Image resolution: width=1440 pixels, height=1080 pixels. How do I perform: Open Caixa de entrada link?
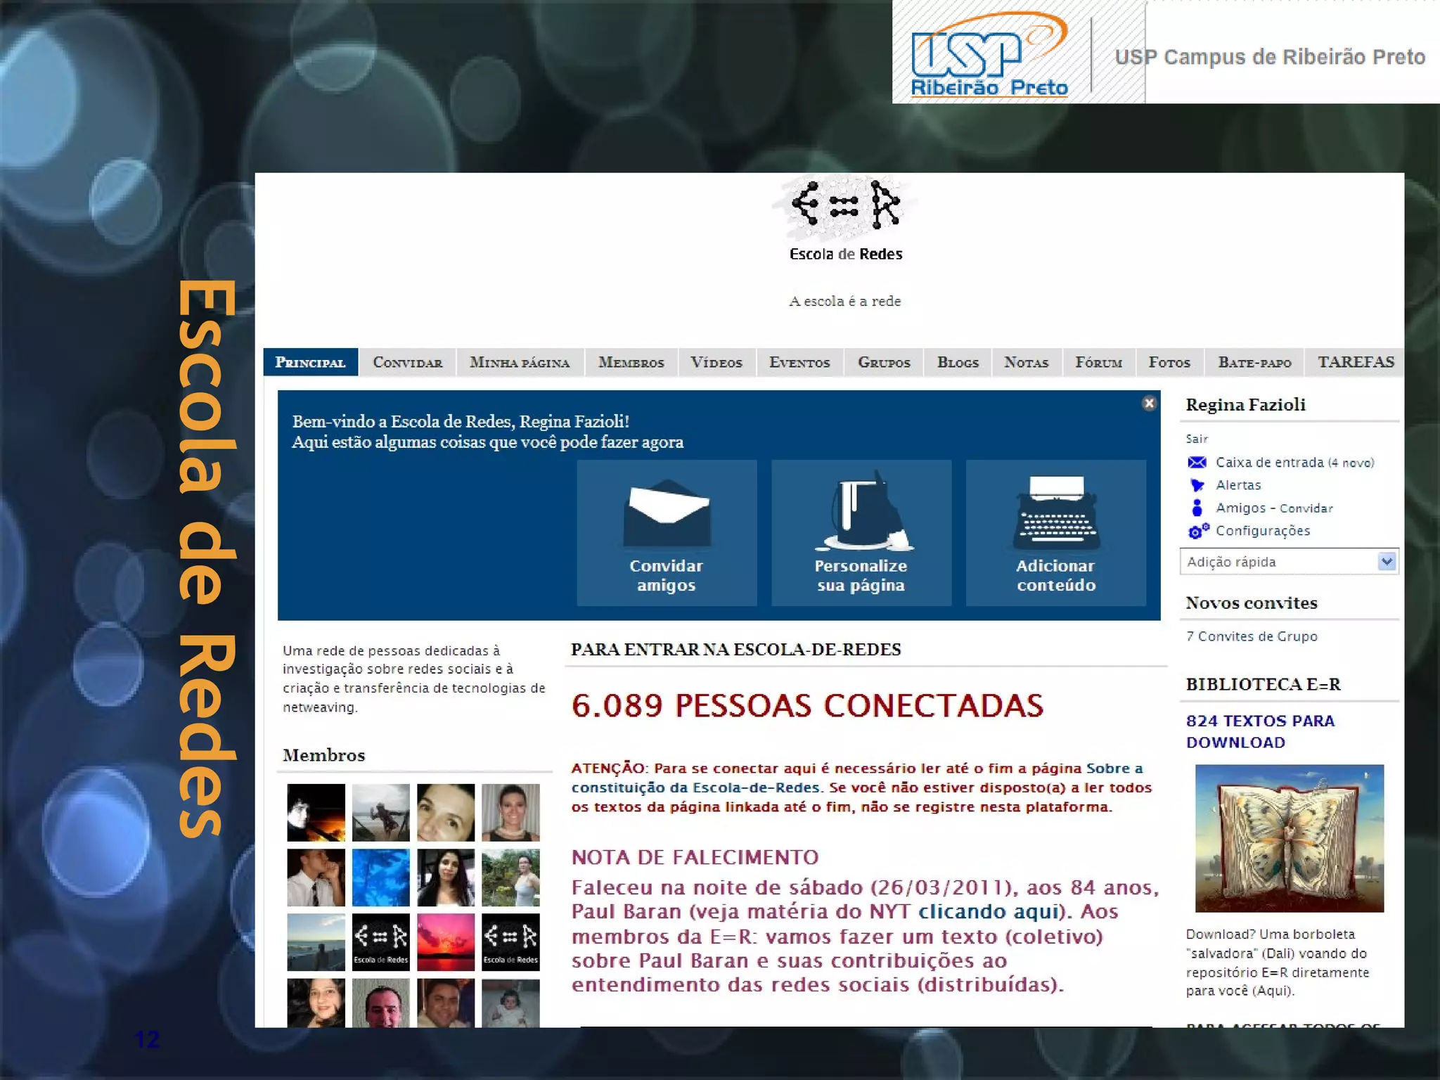pyautogui.click(x=1295, y=463)
